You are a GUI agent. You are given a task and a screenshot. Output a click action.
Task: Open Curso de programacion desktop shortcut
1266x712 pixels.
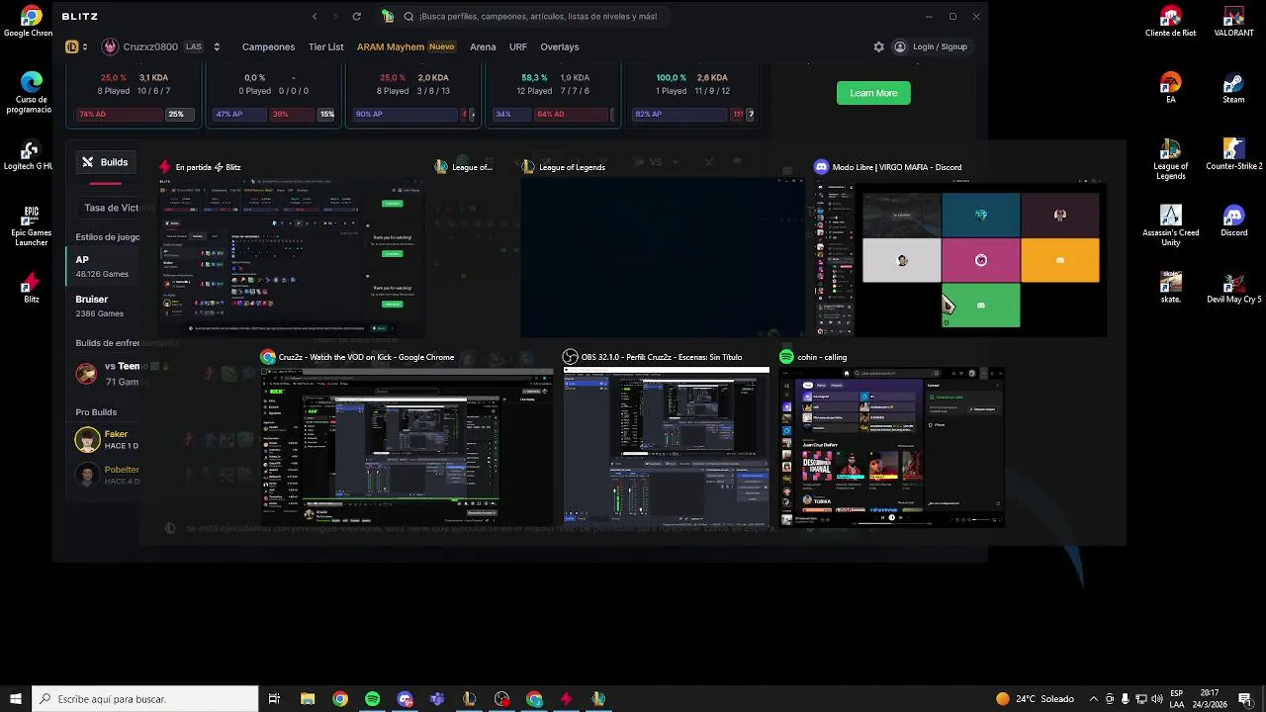point(30,92)
